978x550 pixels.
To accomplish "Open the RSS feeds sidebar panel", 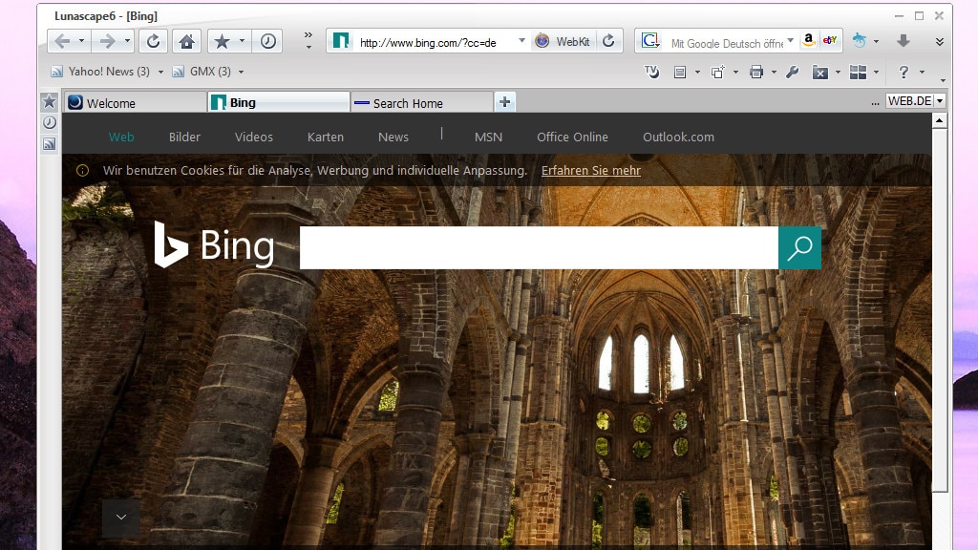I will pos(50,144).
